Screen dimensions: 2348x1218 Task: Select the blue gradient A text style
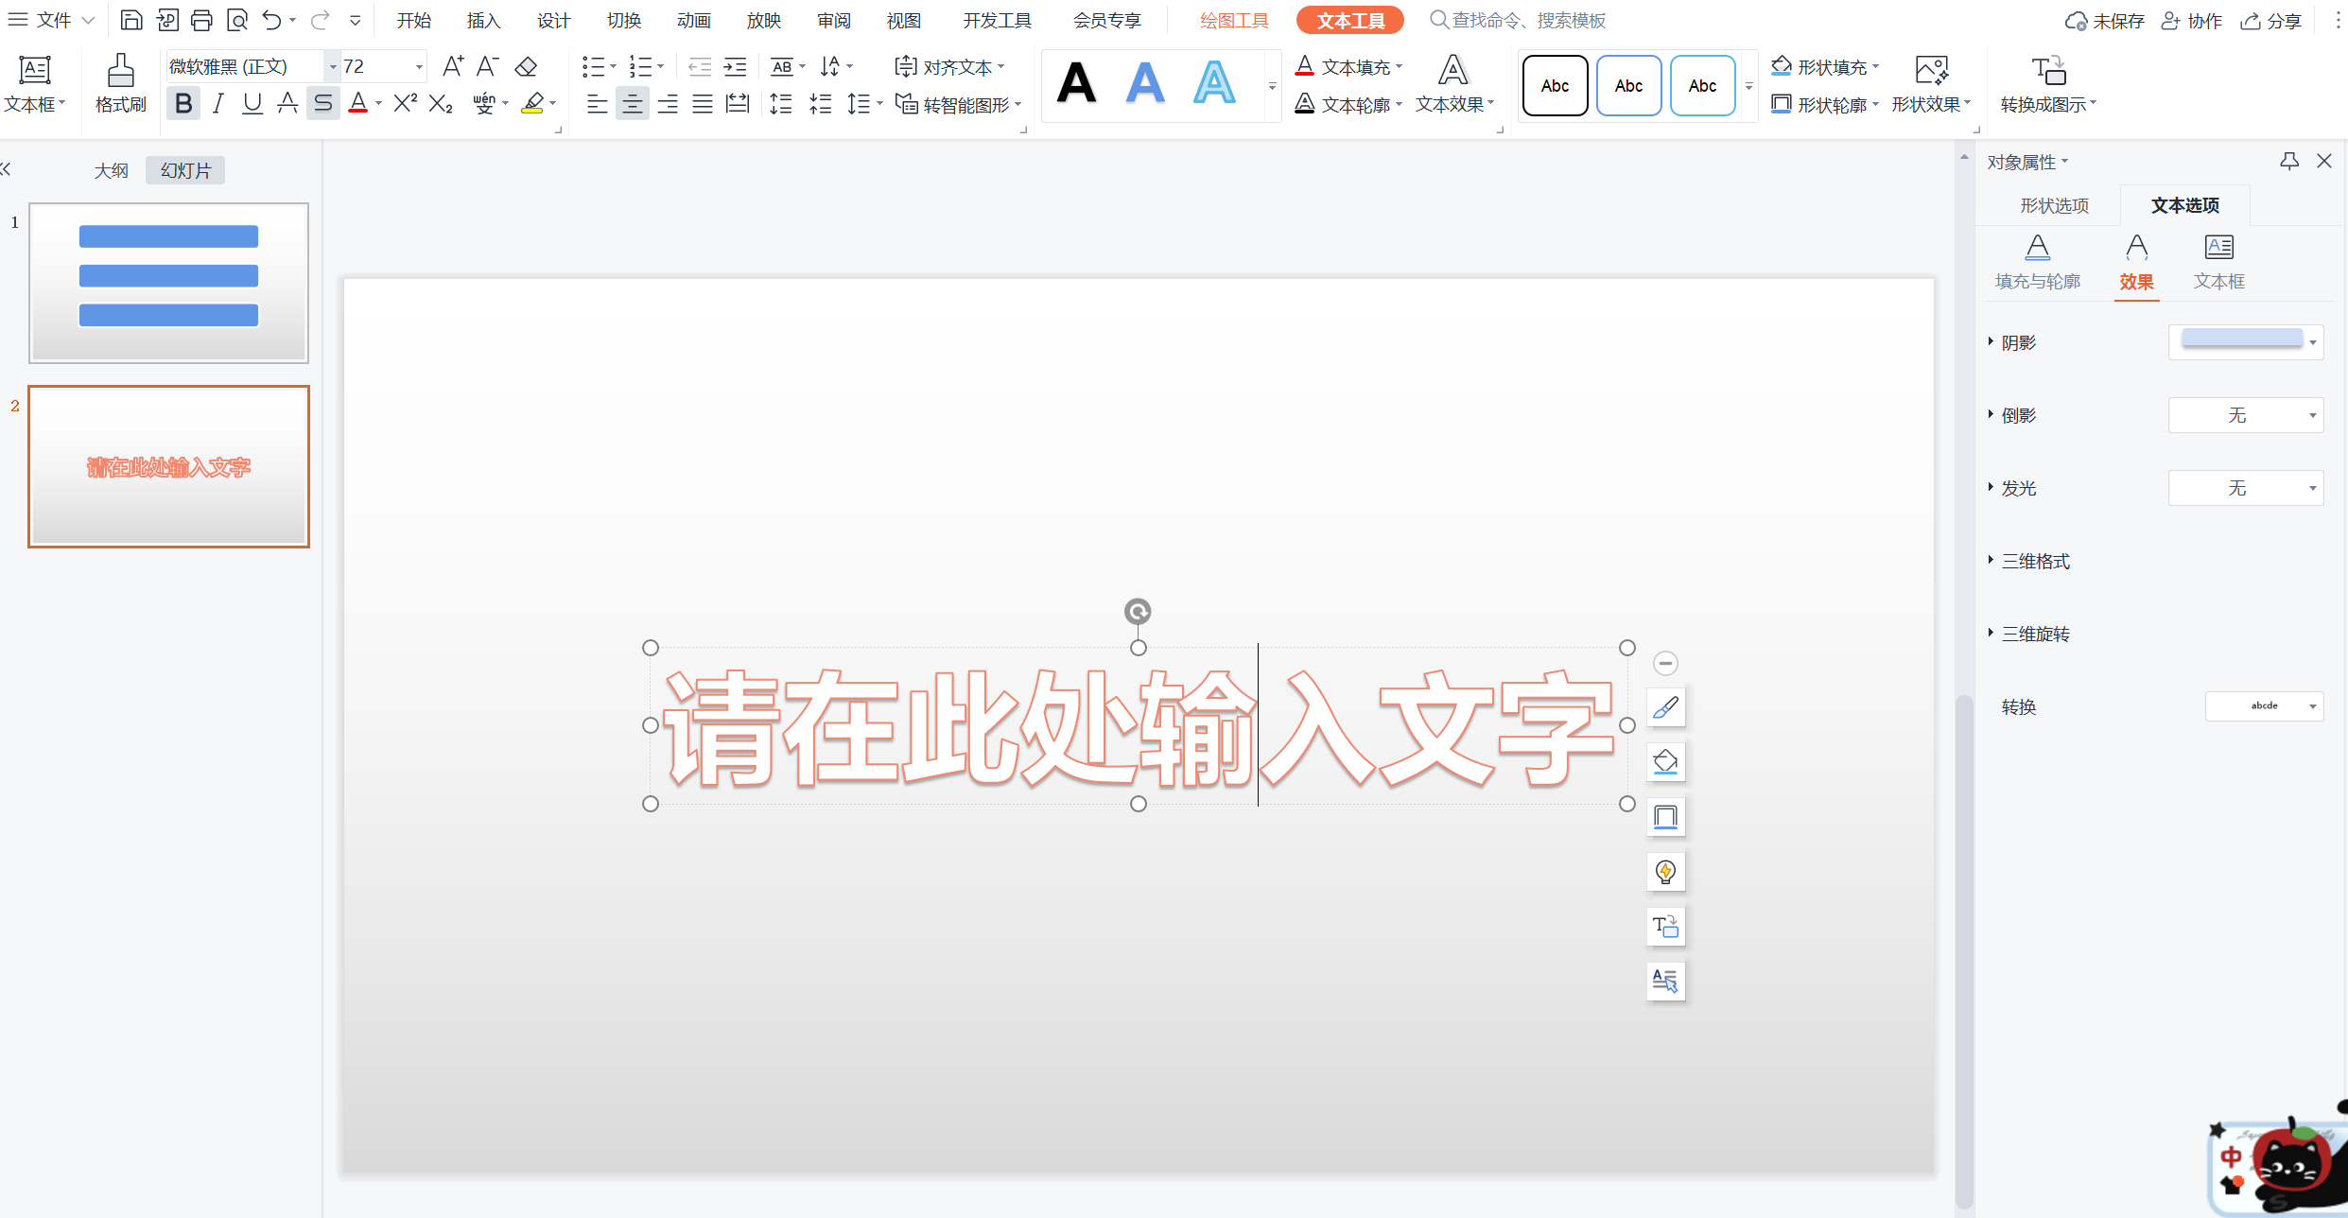[x=1144, y=83]
